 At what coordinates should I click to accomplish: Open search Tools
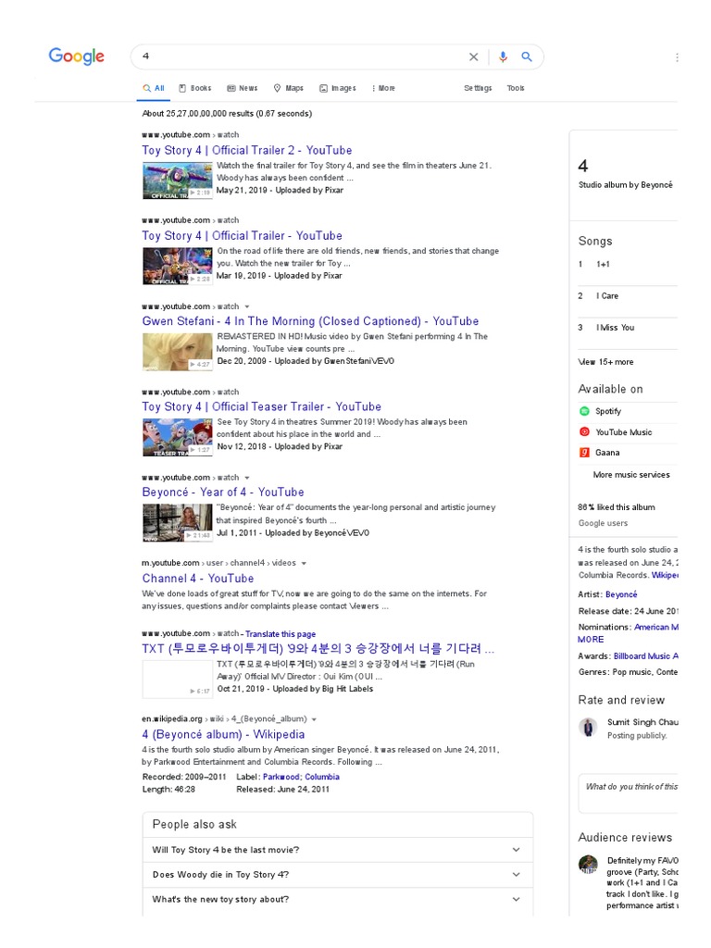click(516, 88)
